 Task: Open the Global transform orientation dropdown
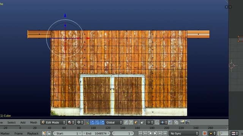point(114,122)
